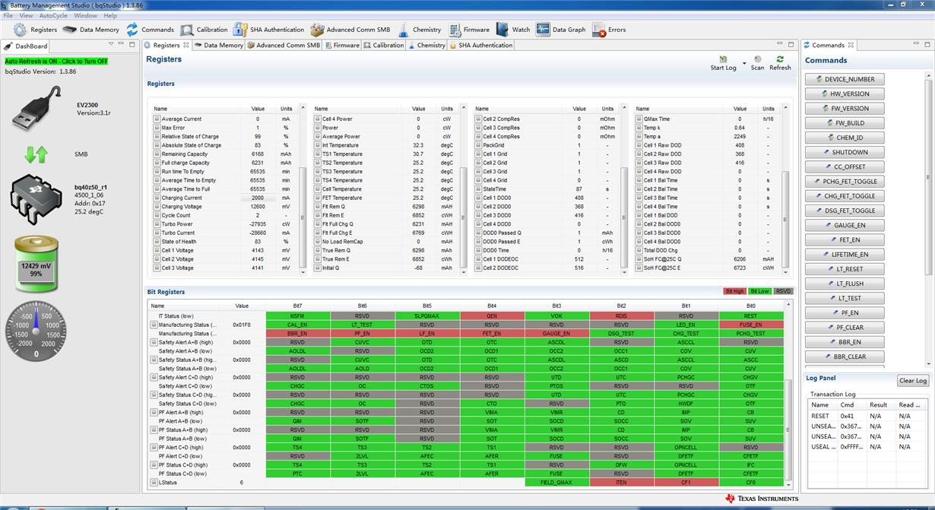Click the LIFETIME_EN command button
Viewport: 935px width, 510px height.
tap(844, 255)
